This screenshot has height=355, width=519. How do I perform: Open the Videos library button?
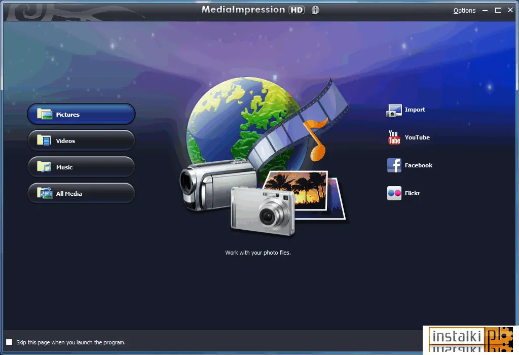pyautogui.click(x=81, y=140)
